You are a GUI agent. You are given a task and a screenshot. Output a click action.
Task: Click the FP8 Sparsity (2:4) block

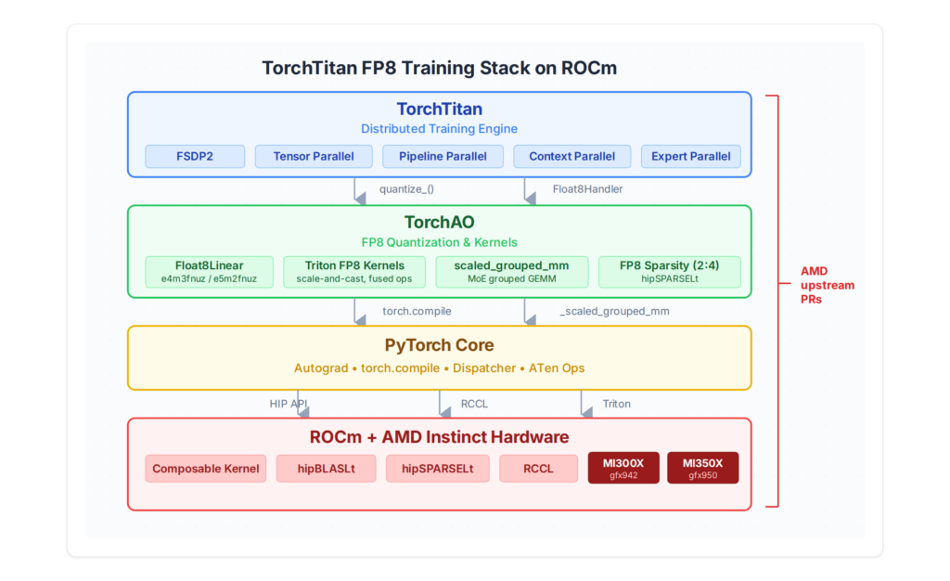[670, 271]
